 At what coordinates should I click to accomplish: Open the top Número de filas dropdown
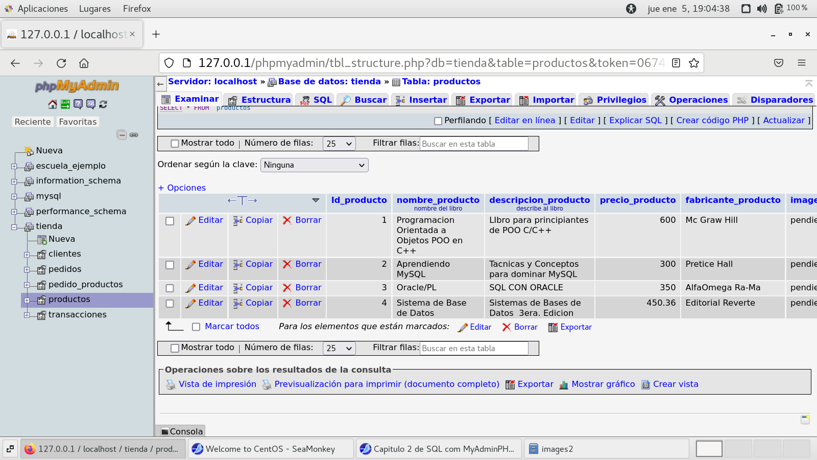coord(339,144)
